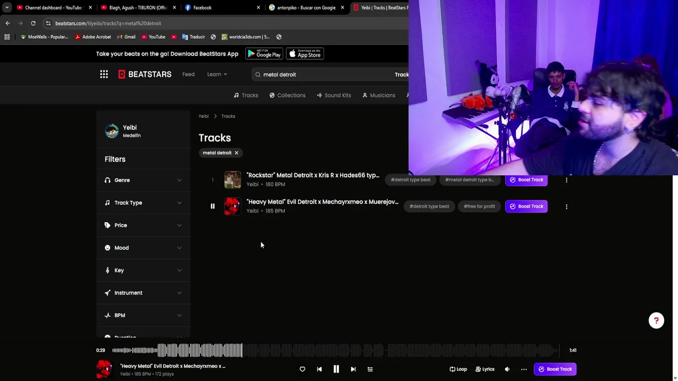Like the current track with heart icon
The height and width of the screenshot is (381, 678).
click(302, 369)
